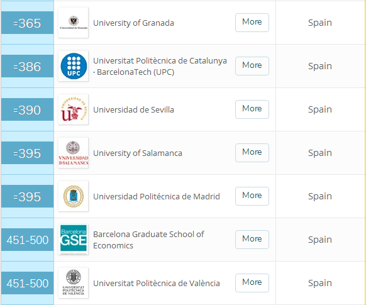Click the Universidad Politécnica de Madrid crest

pyautogui.click(x=74, y=196)
